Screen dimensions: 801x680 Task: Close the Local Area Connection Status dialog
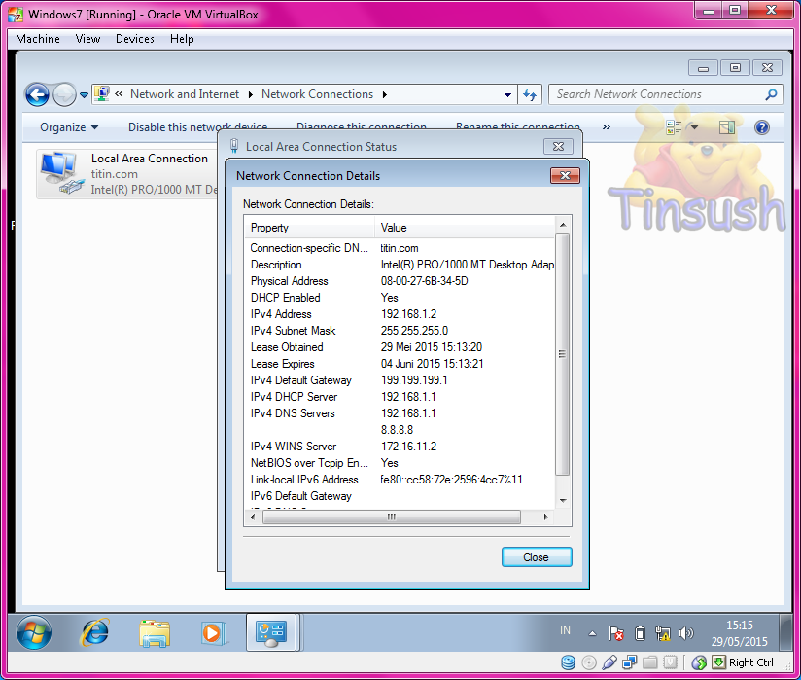(558, 147)
